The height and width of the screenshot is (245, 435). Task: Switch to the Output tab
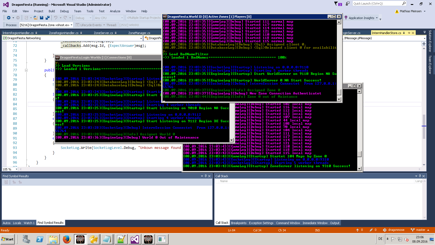click(335, 223)
